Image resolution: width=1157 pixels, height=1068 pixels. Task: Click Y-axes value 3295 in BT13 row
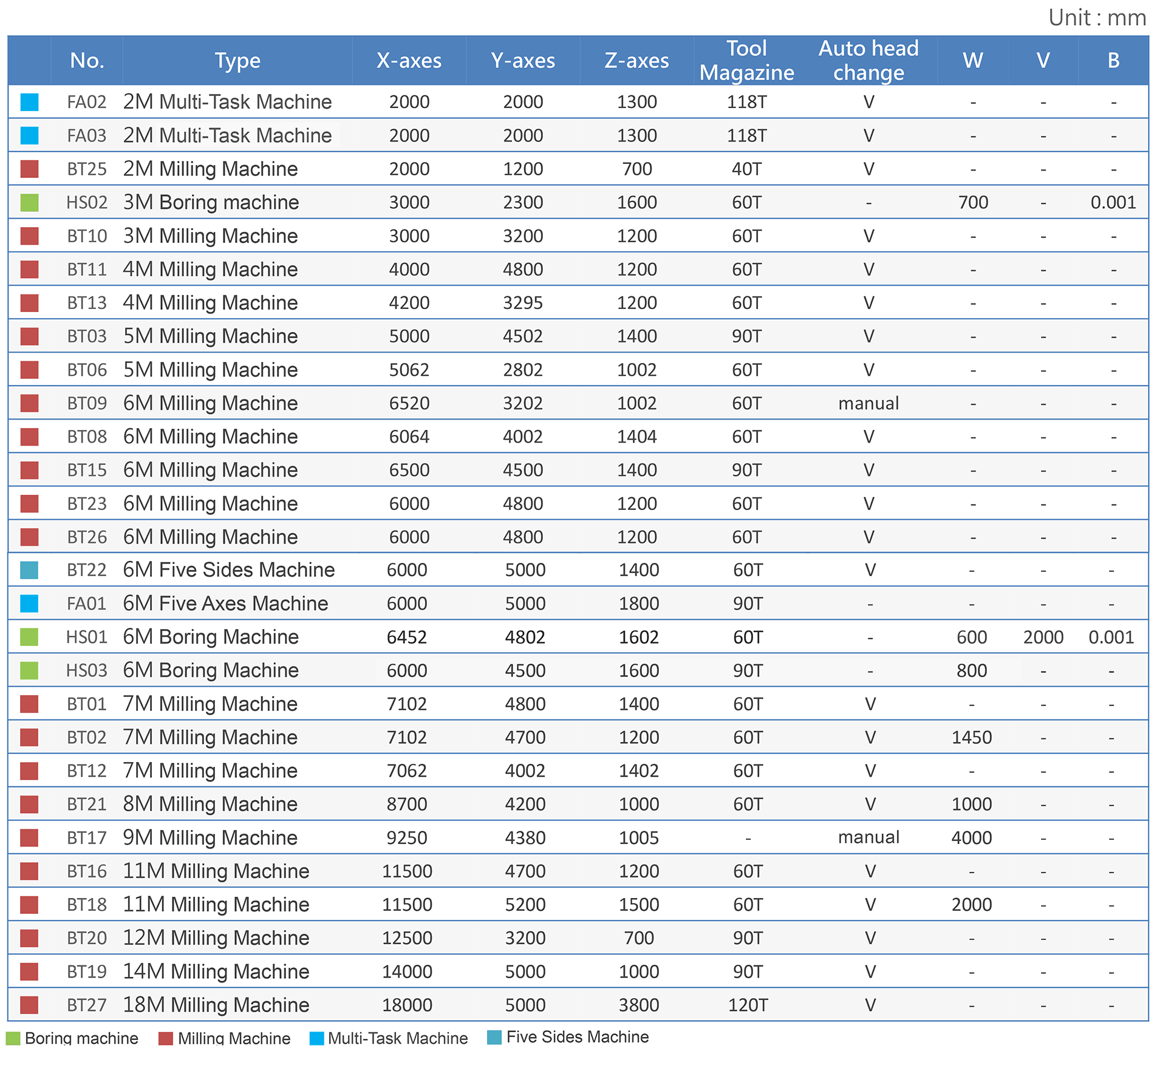tap(523, 302)
